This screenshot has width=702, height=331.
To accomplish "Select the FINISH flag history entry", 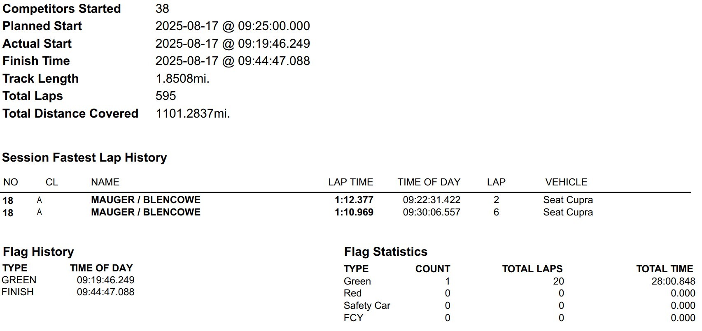I will (x=18, y=292).
